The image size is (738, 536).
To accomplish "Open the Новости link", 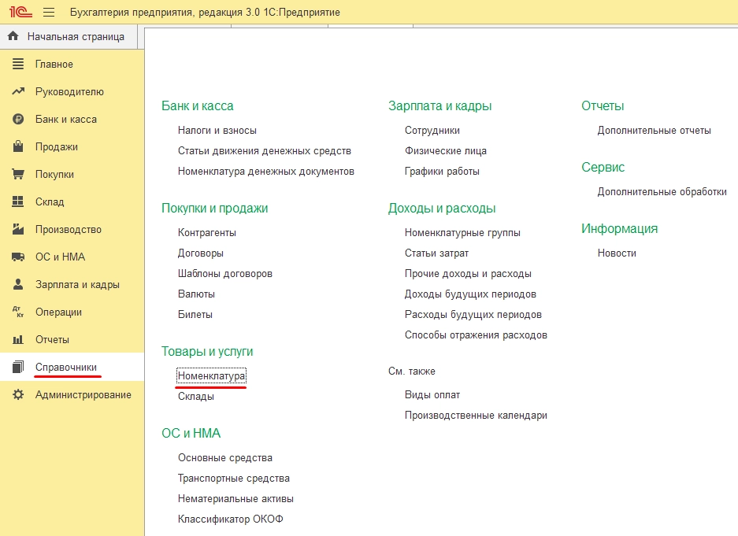I will click(x=617, y=253).
